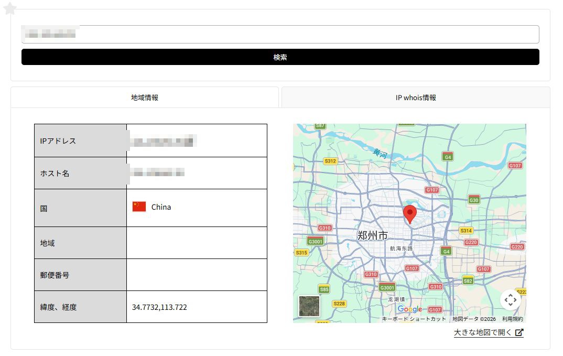Open the 利用規約 map terms link
This screenshot has width=563, height=356.
pyautogui.click(x=512, y=319)
